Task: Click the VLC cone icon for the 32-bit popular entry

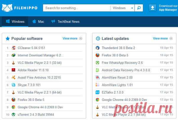Action: (14, 63)
